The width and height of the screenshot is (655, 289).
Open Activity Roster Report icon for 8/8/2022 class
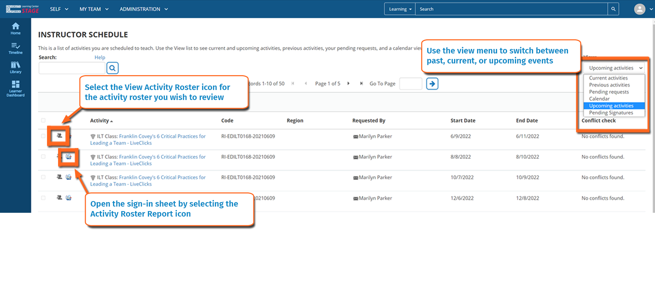click(68, 157)
